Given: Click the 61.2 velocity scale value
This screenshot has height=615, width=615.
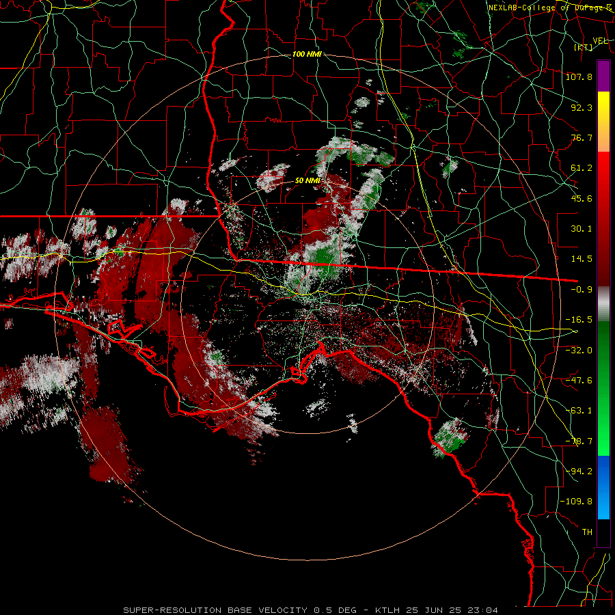Looking at the screenshot, I should pos(582,168).
